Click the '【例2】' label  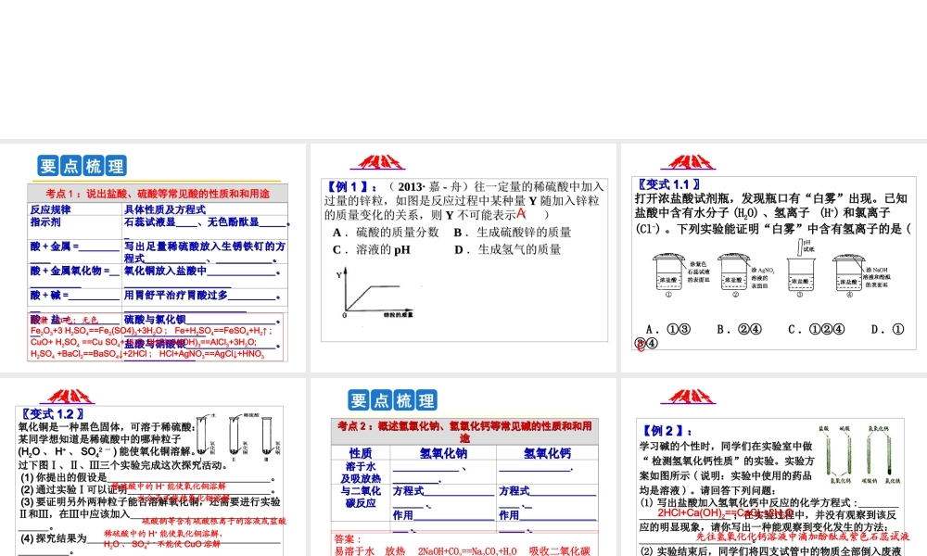coord(667,431)
